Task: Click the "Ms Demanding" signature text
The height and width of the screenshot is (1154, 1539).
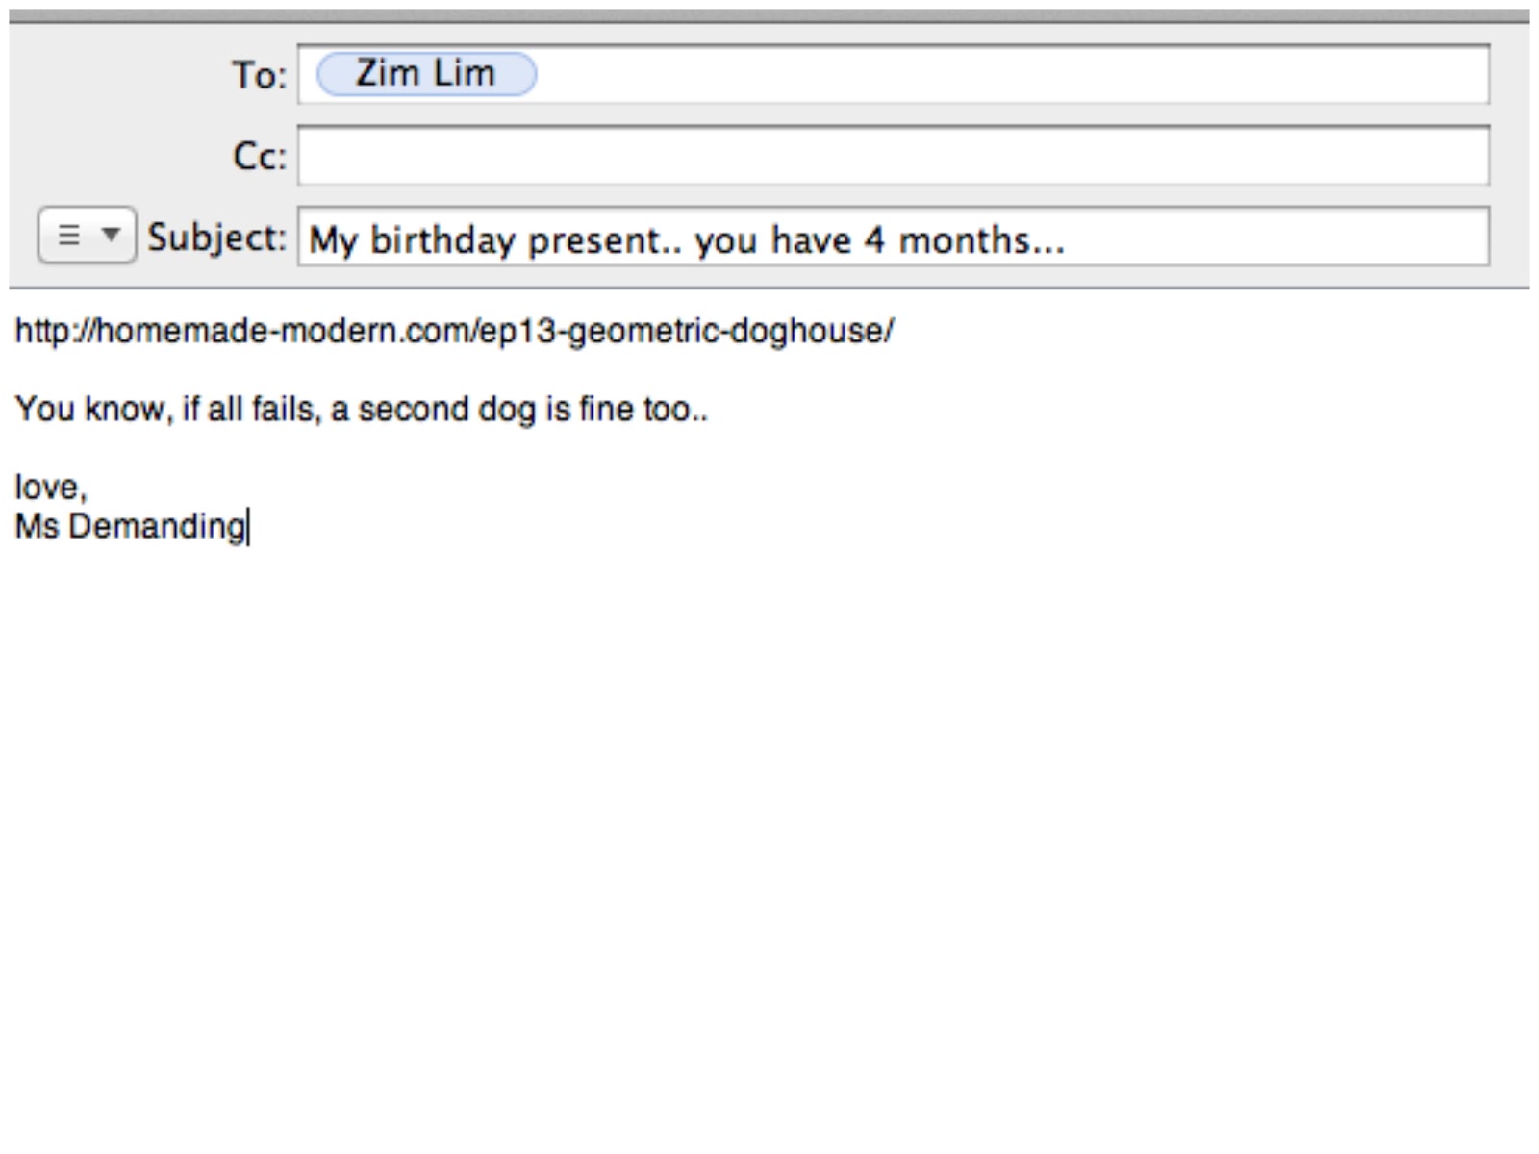Action: tap(131, 527)
